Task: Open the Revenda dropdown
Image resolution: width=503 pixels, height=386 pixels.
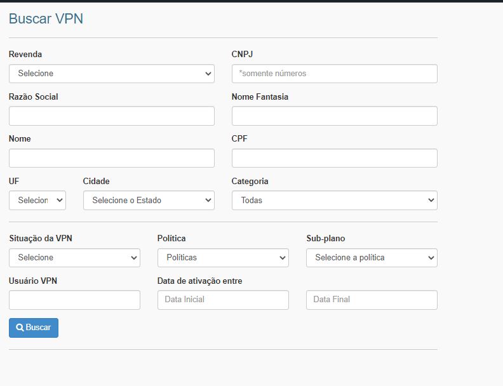Action: (x=111, y=74)
